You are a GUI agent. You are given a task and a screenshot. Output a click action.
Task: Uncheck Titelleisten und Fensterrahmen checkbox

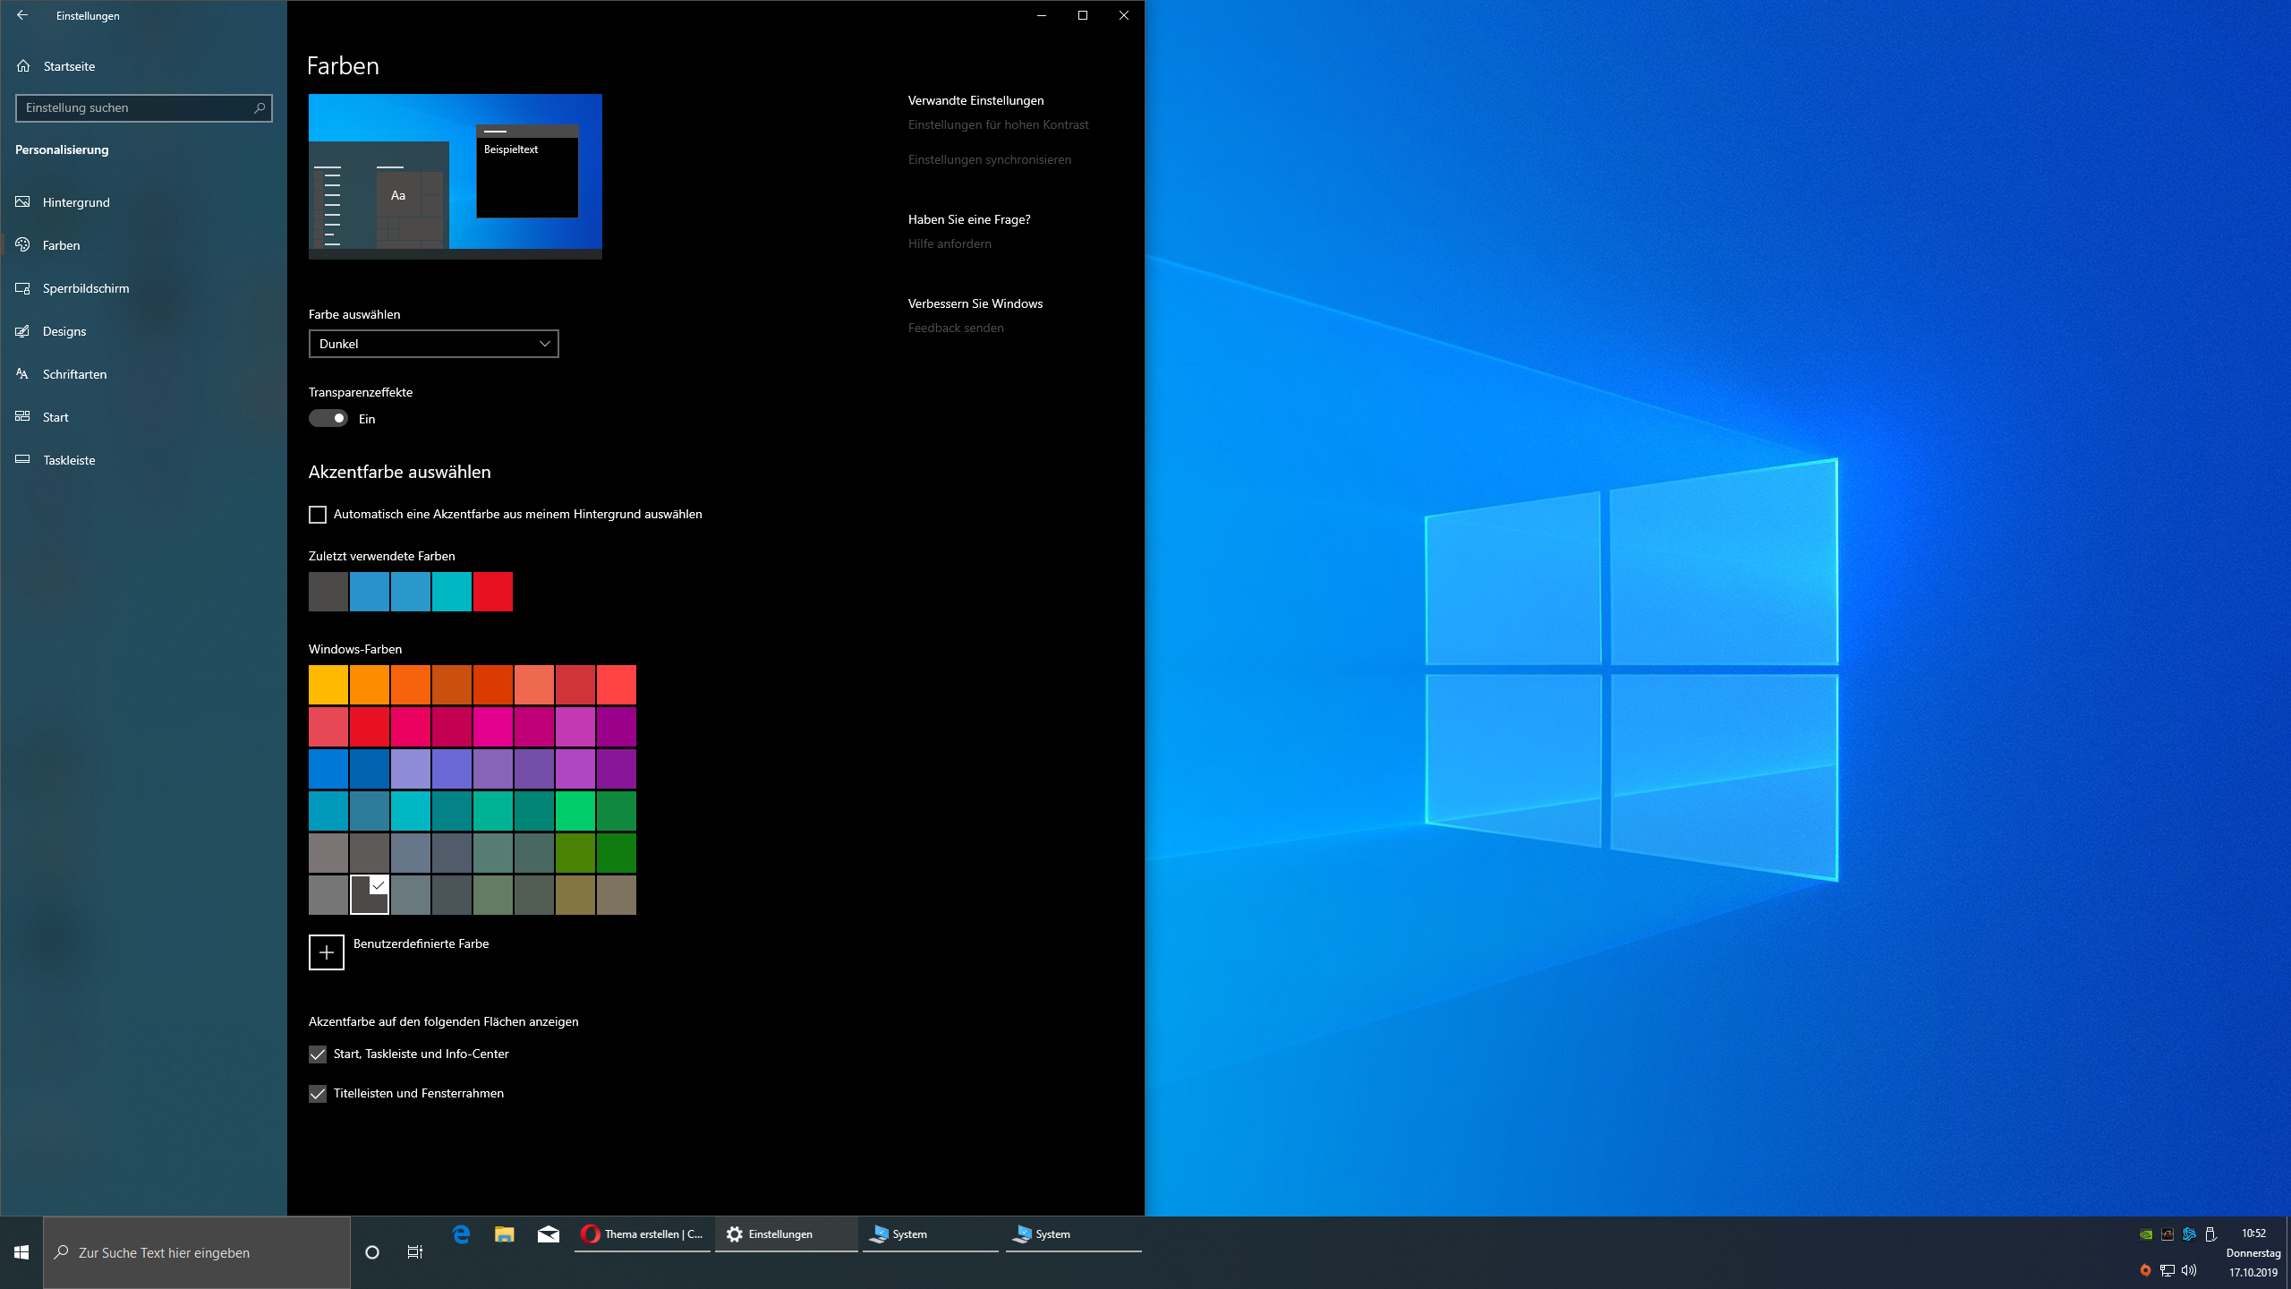point(318,1094)
